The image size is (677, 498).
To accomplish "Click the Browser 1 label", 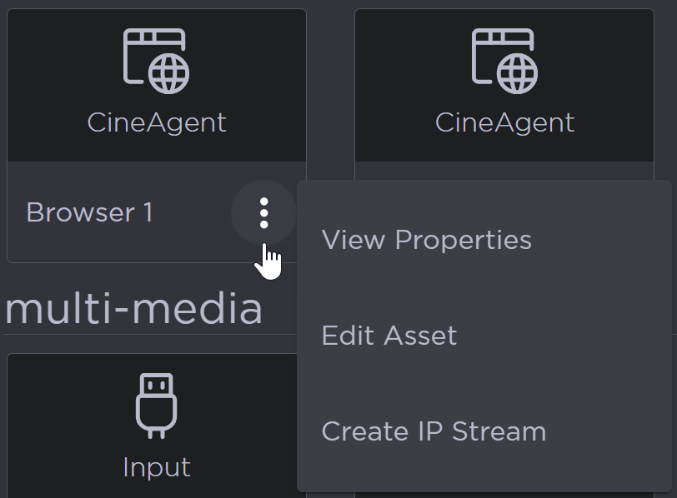I will [88, 212].
